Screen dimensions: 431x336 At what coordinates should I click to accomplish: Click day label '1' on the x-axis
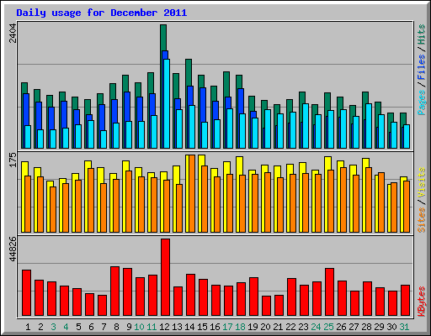[28, 327]
